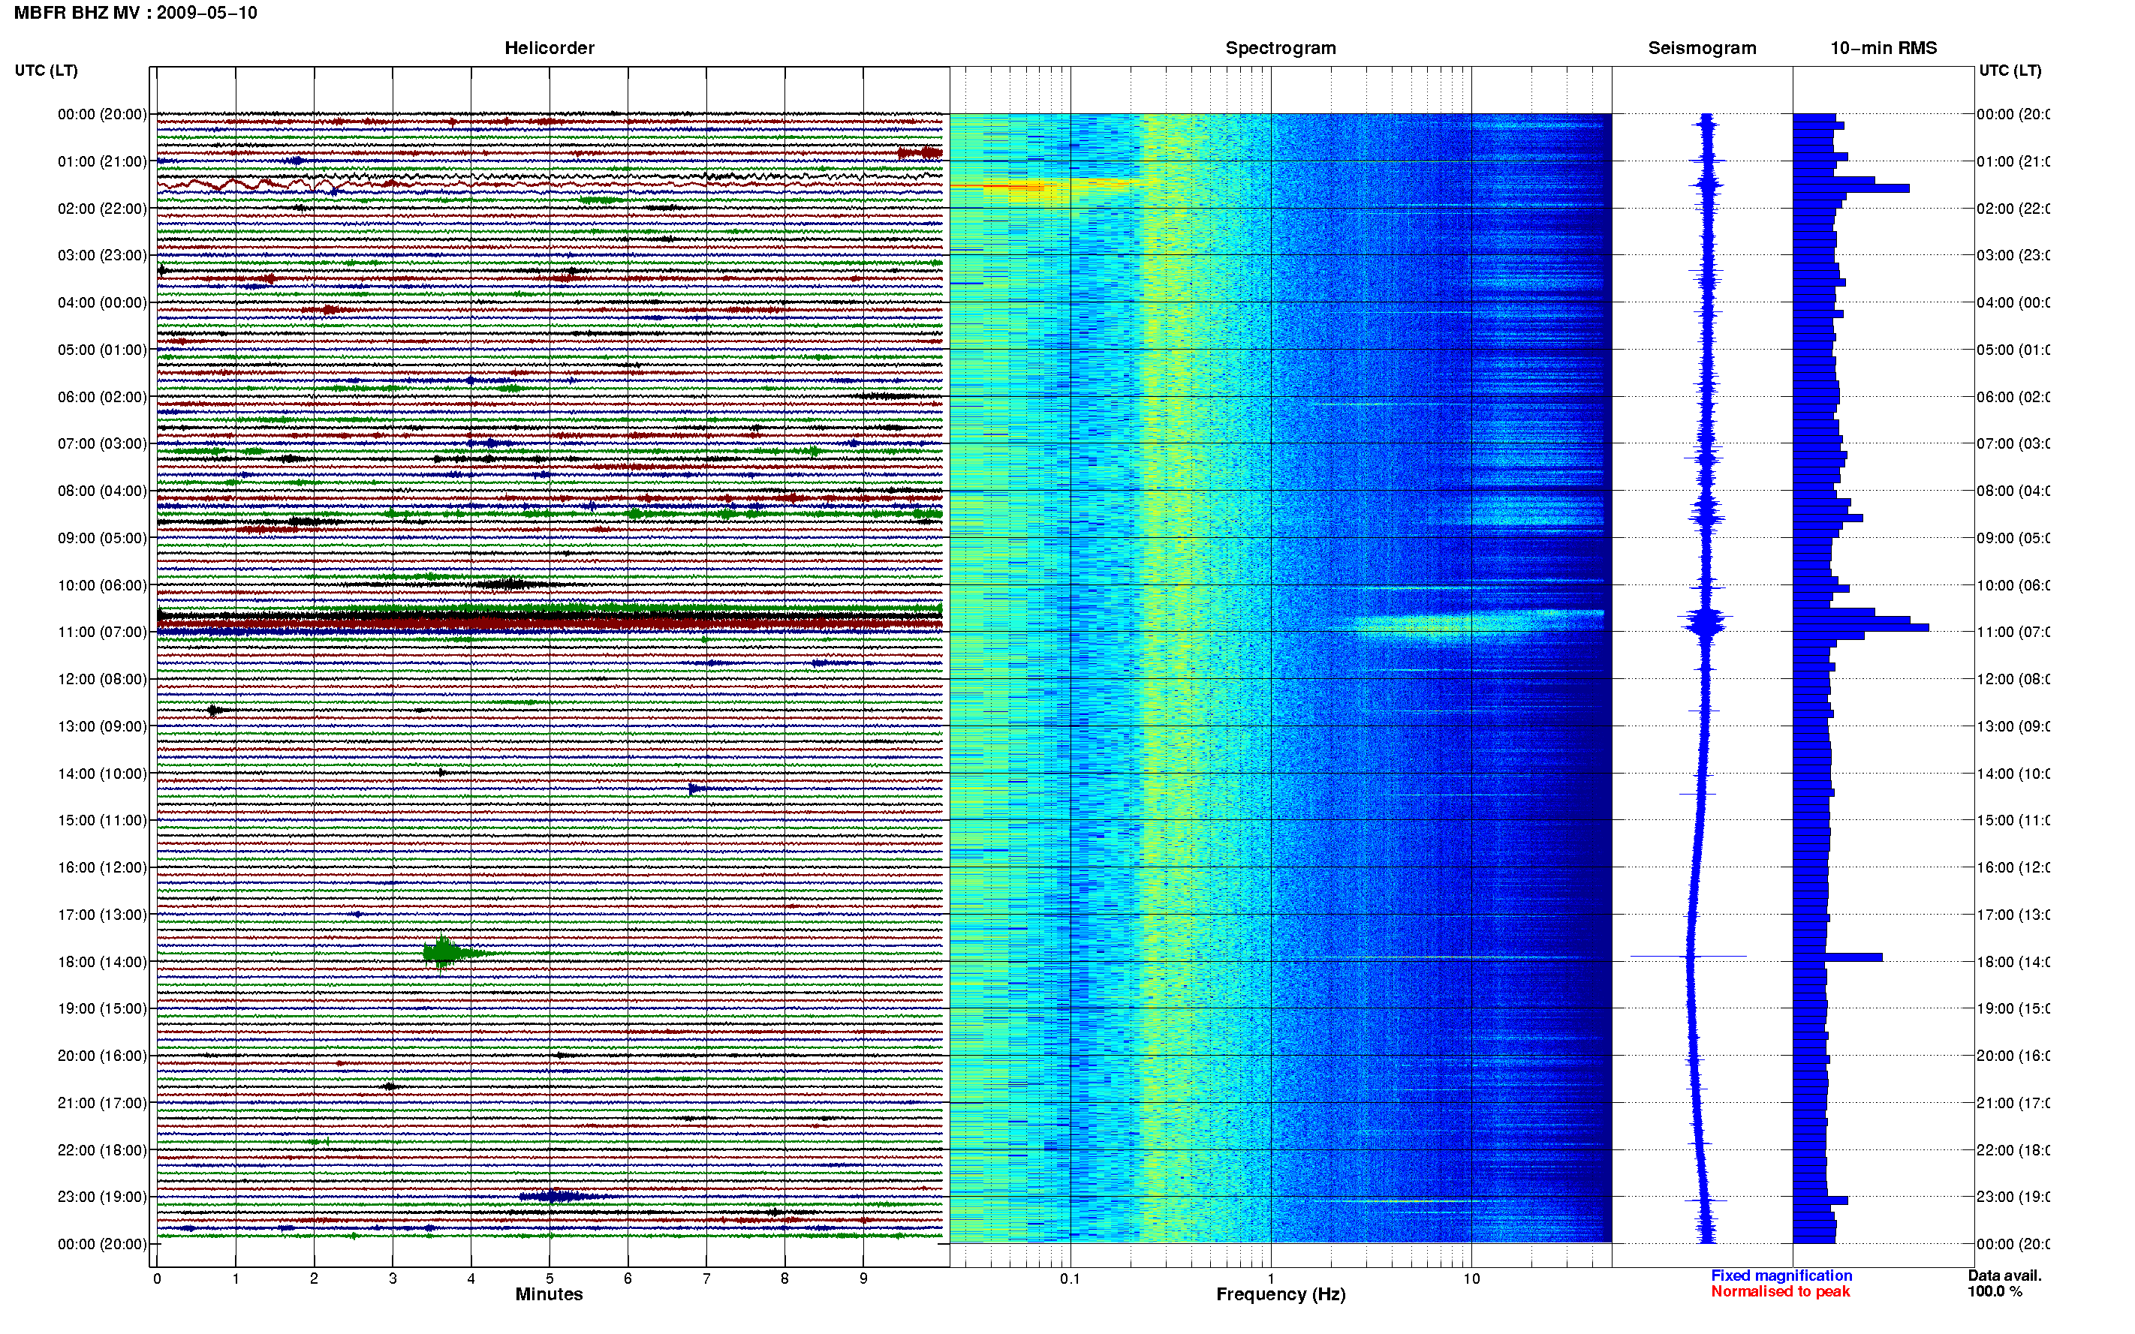The width and height of the screenshot is (2135, 1334).
Task: Click the minute 0 tick label on helicorder
Action: [x=157, y=1278]
